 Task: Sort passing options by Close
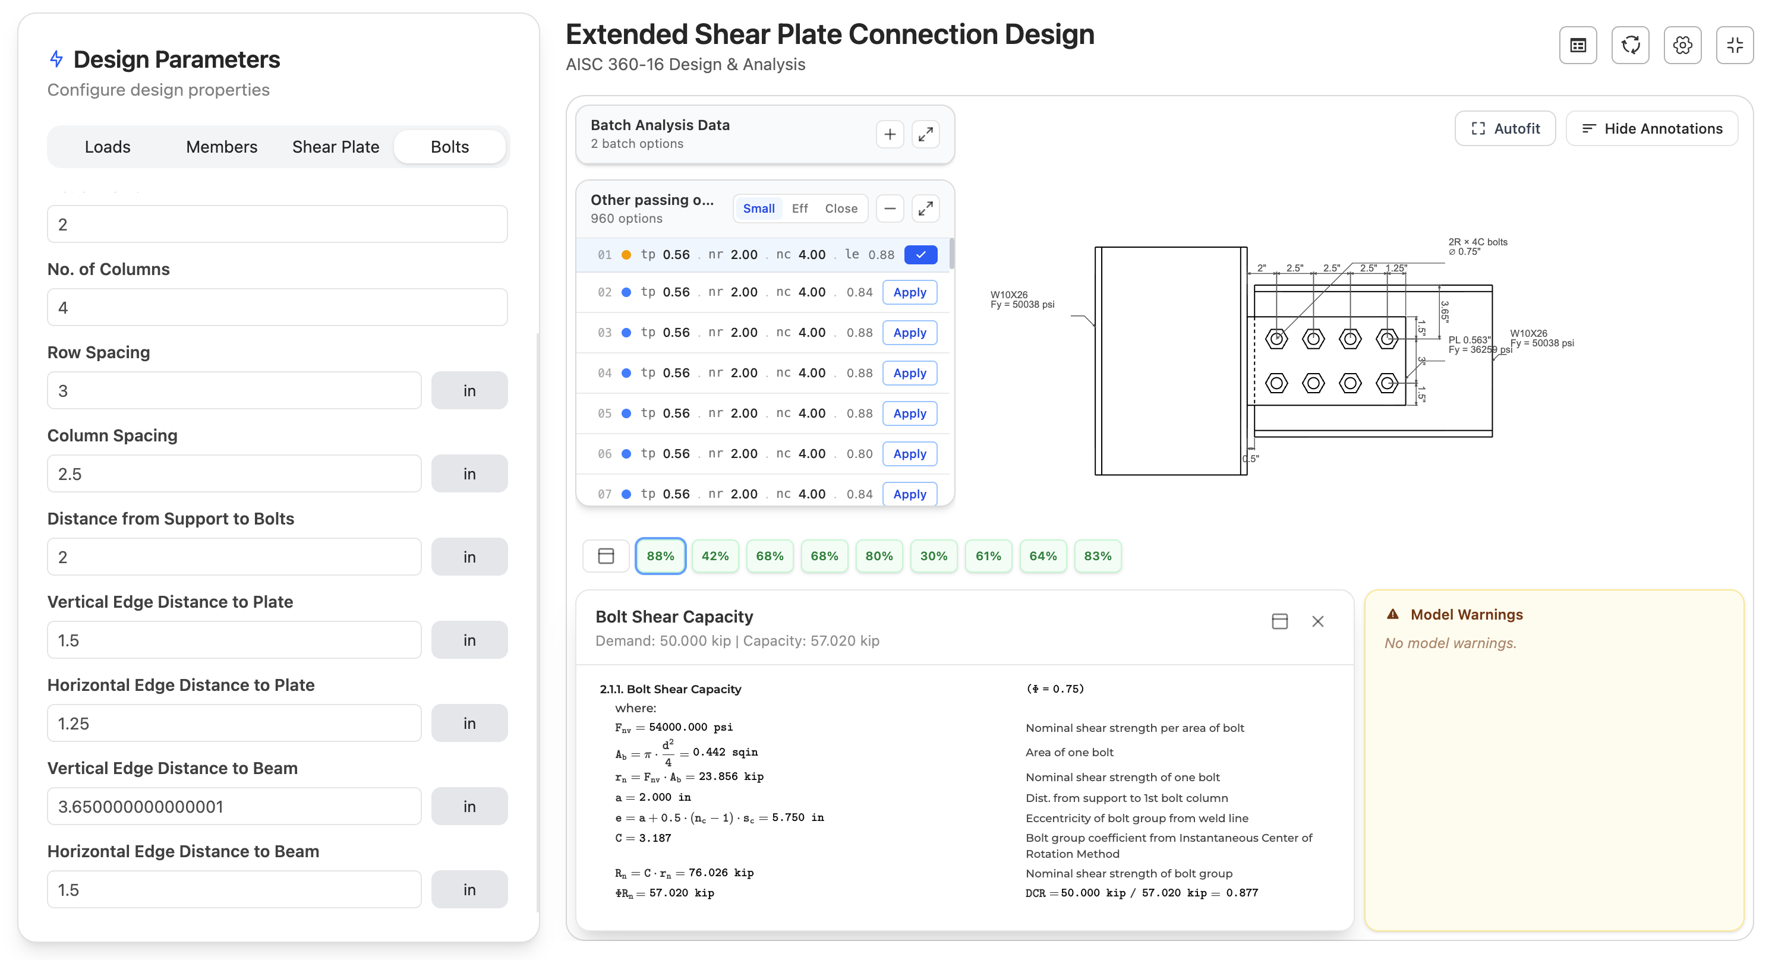point(841,209)
